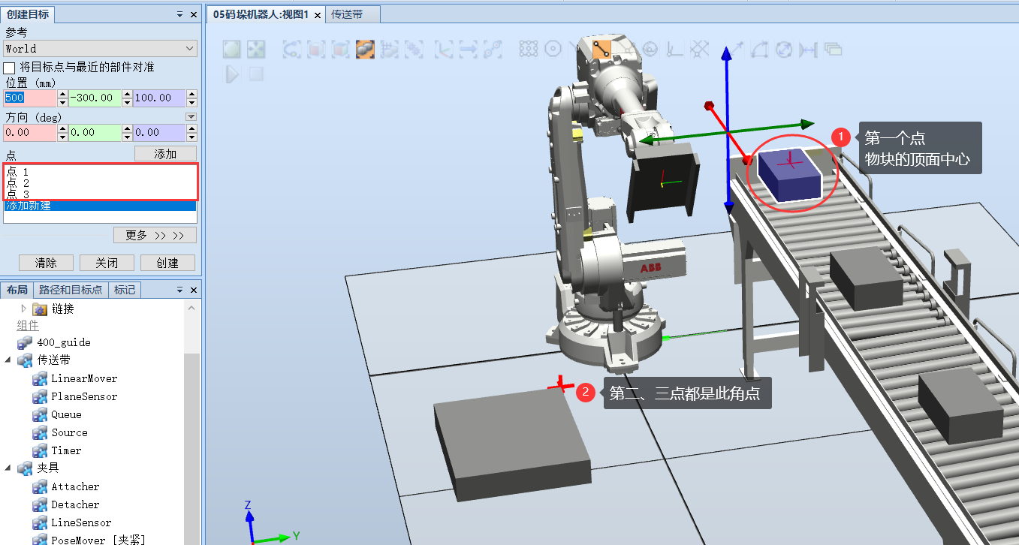
Task: Select the highlighted orange move tool icon
Action: pos(364,50)
